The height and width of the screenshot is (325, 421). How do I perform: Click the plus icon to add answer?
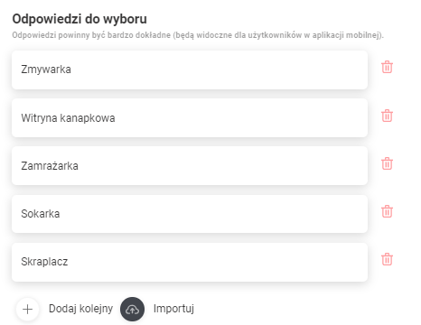[28, 309]
